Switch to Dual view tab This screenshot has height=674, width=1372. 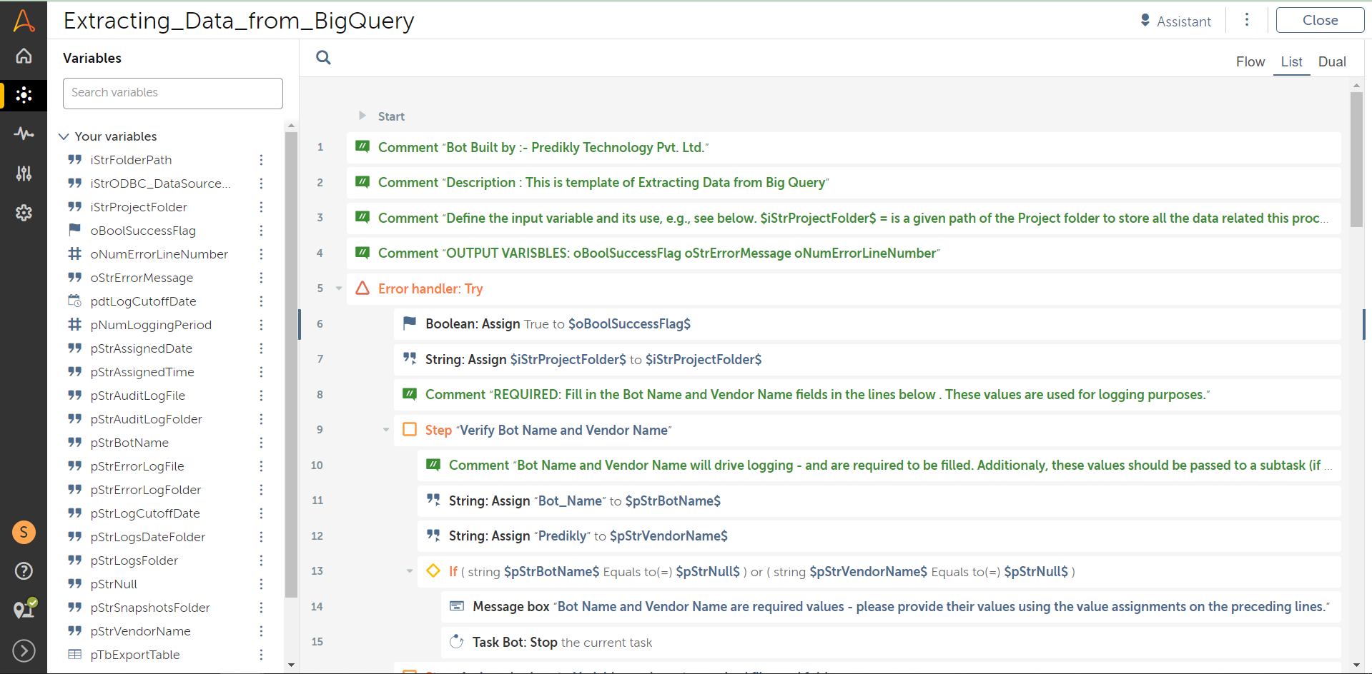click(x=1331, y=62)
